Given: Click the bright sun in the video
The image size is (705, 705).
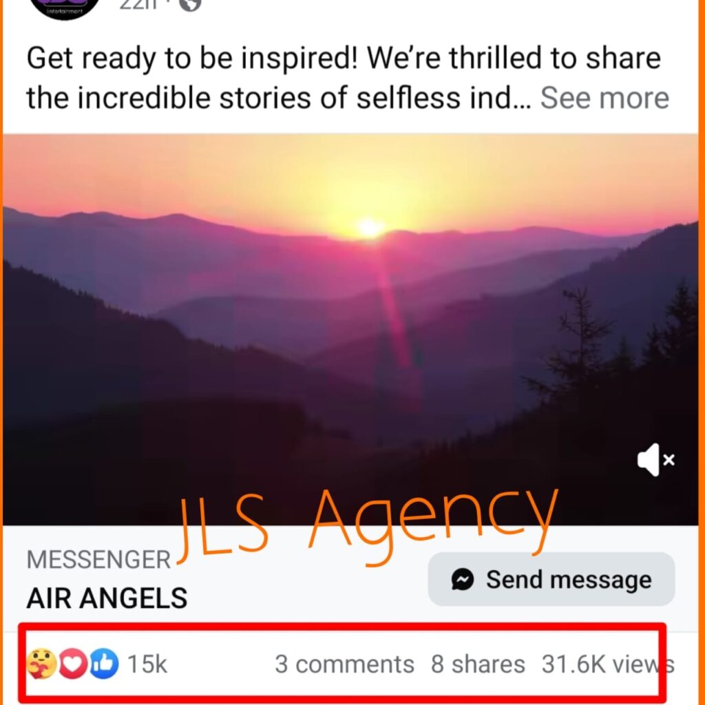Looking at the screenshot, I should coord(369,227).
